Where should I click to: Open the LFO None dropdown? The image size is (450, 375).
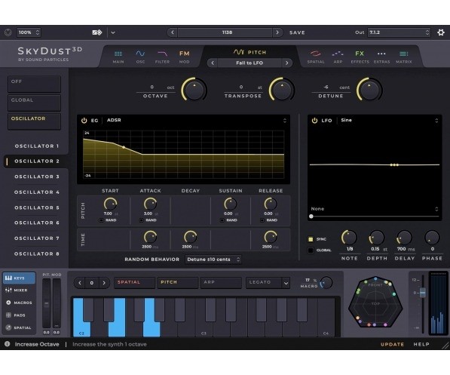pyautogui.click(x=375, y=209)
